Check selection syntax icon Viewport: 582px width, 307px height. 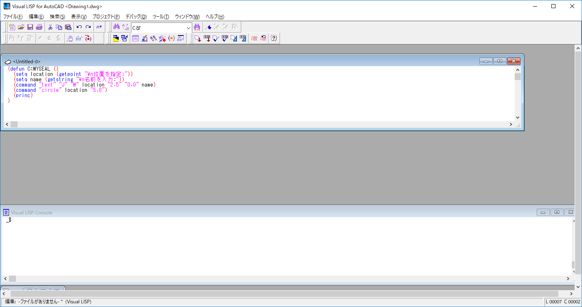225,38
